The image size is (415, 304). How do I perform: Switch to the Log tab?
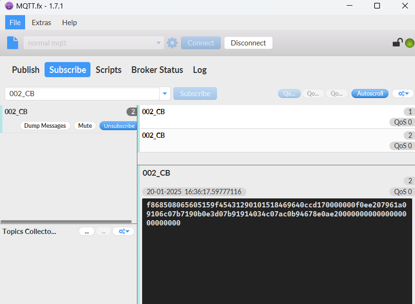pos(199,70)
